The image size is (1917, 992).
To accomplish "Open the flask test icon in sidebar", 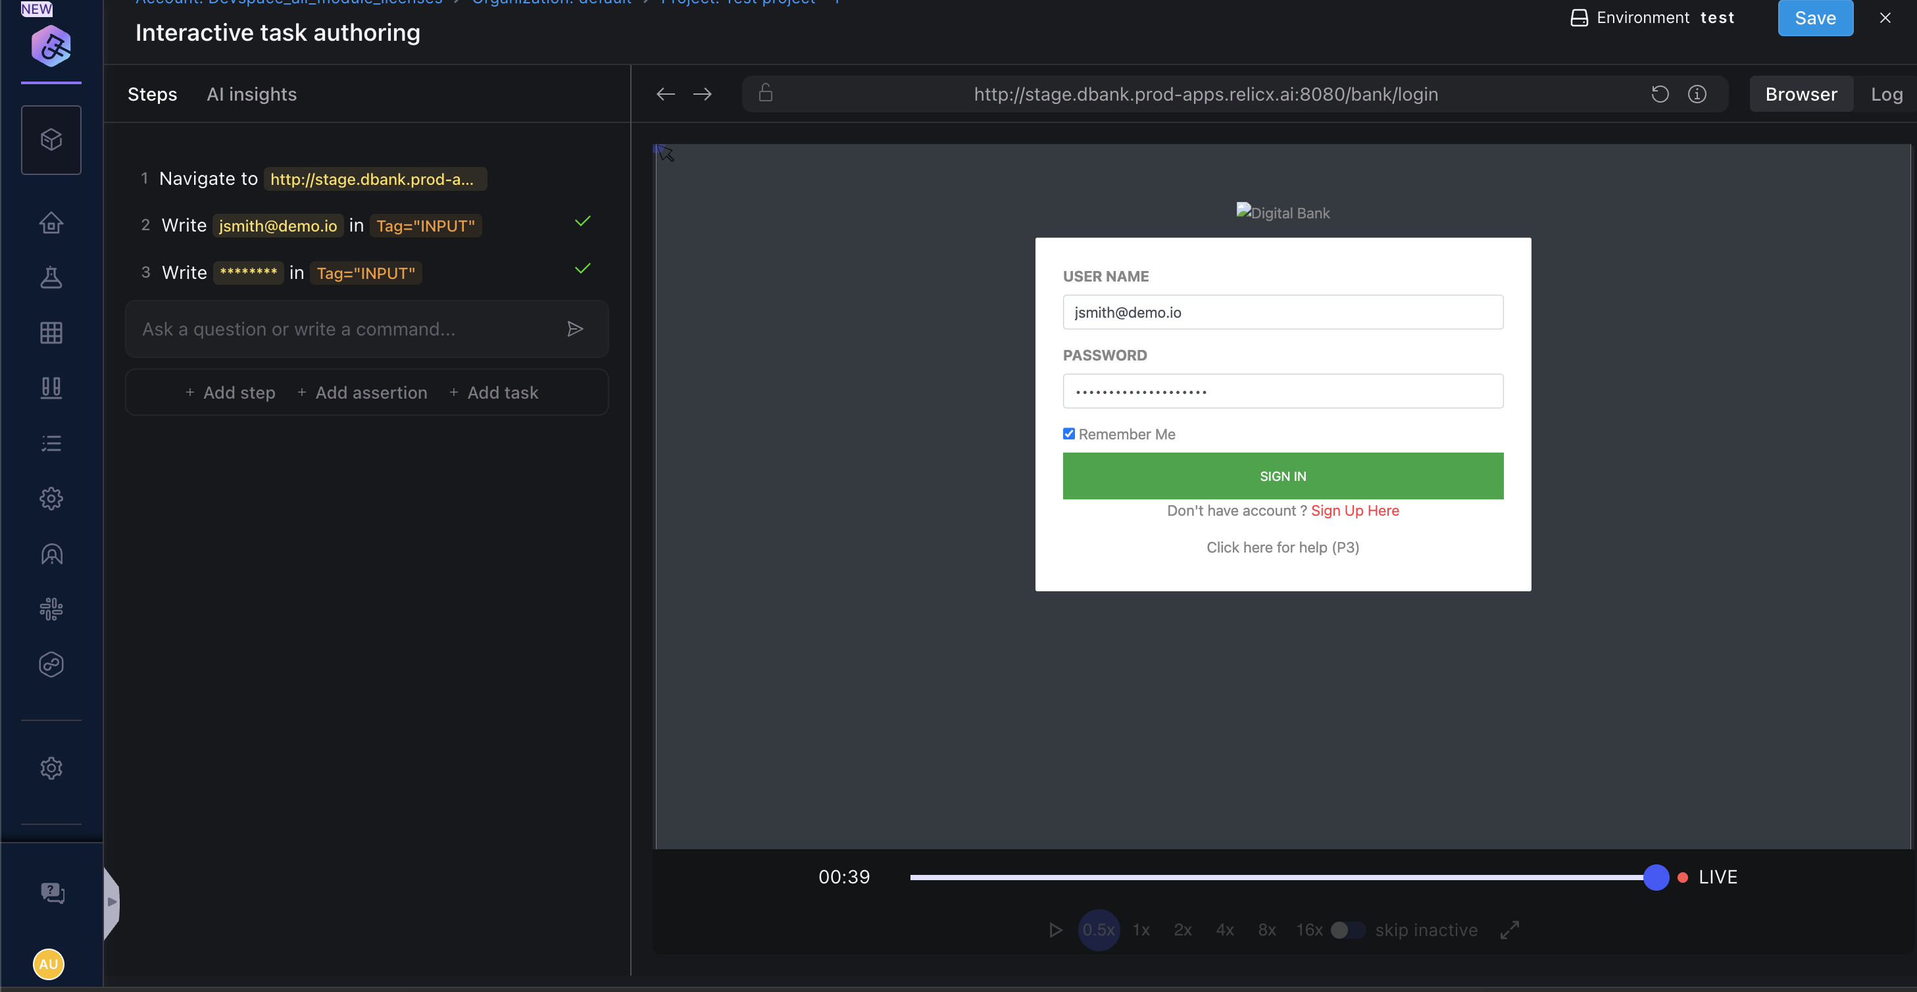I will [x=51, y=278].
